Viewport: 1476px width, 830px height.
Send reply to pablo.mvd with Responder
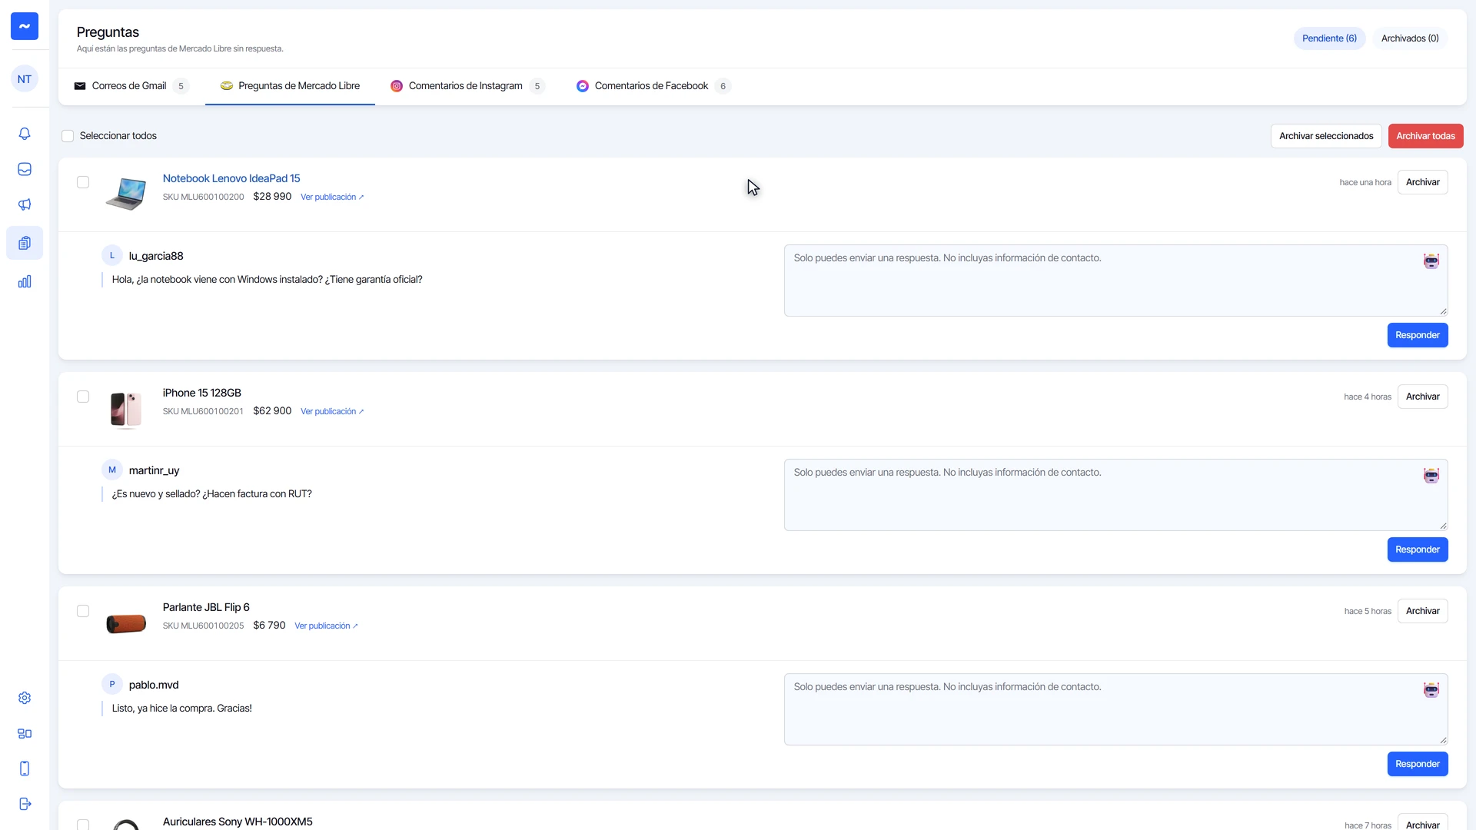point(1417,764)
